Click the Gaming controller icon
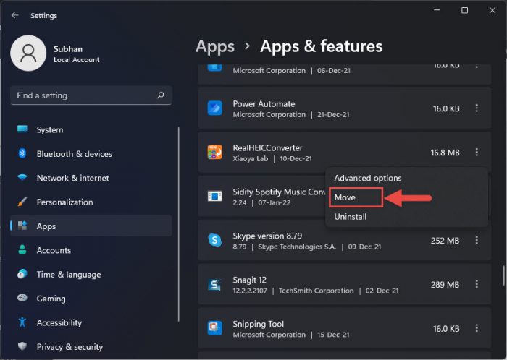 pos(22,298)
